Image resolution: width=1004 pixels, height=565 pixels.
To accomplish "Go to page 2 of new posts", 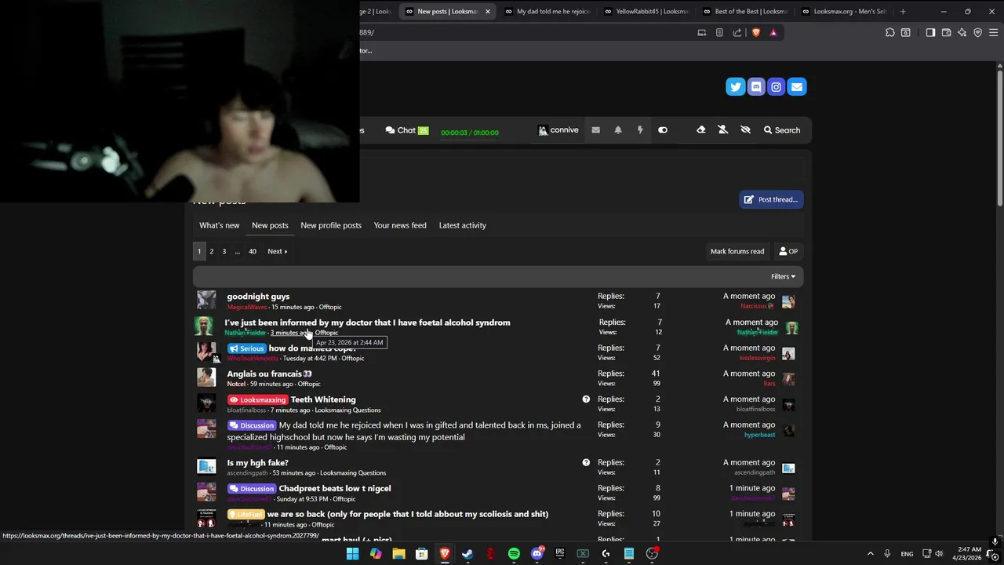I will click(x=211, y=251).
